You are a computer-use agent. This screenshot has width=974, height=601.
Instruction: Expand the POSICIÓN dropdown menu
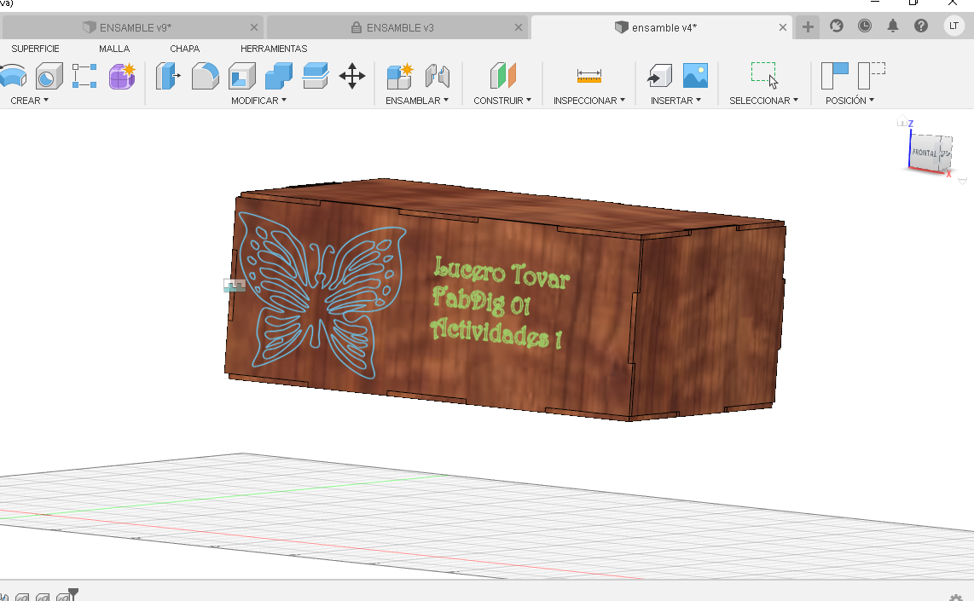[849, 101]
